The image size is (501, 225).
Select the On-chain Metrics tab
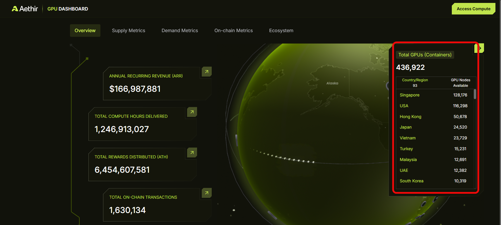pos(233,31)
